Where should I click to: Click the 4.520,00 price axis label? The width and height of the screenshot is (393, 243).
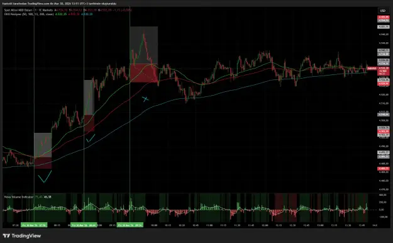coord(384,94)
